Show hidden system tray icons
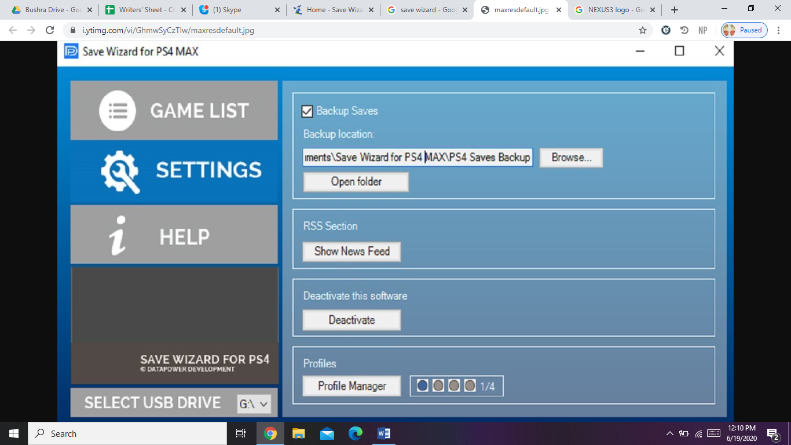Screen dimensions: 791x445 pyautogui.click(x=669, y=433)
